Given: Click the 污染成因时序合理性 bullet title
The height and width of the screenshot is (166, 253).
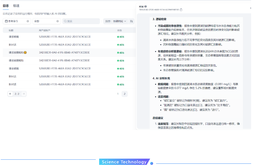Looking at the screenshot, I should tap(169, 26).
